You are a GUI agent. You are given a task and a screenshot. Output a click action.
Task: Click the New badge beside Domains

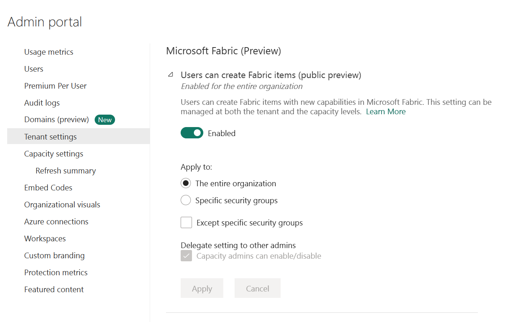(x=105, y=120)
